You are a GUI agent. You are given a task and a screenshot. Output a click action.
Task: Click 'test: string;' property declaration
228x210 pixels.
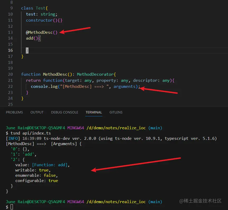[x=42, y=14]
